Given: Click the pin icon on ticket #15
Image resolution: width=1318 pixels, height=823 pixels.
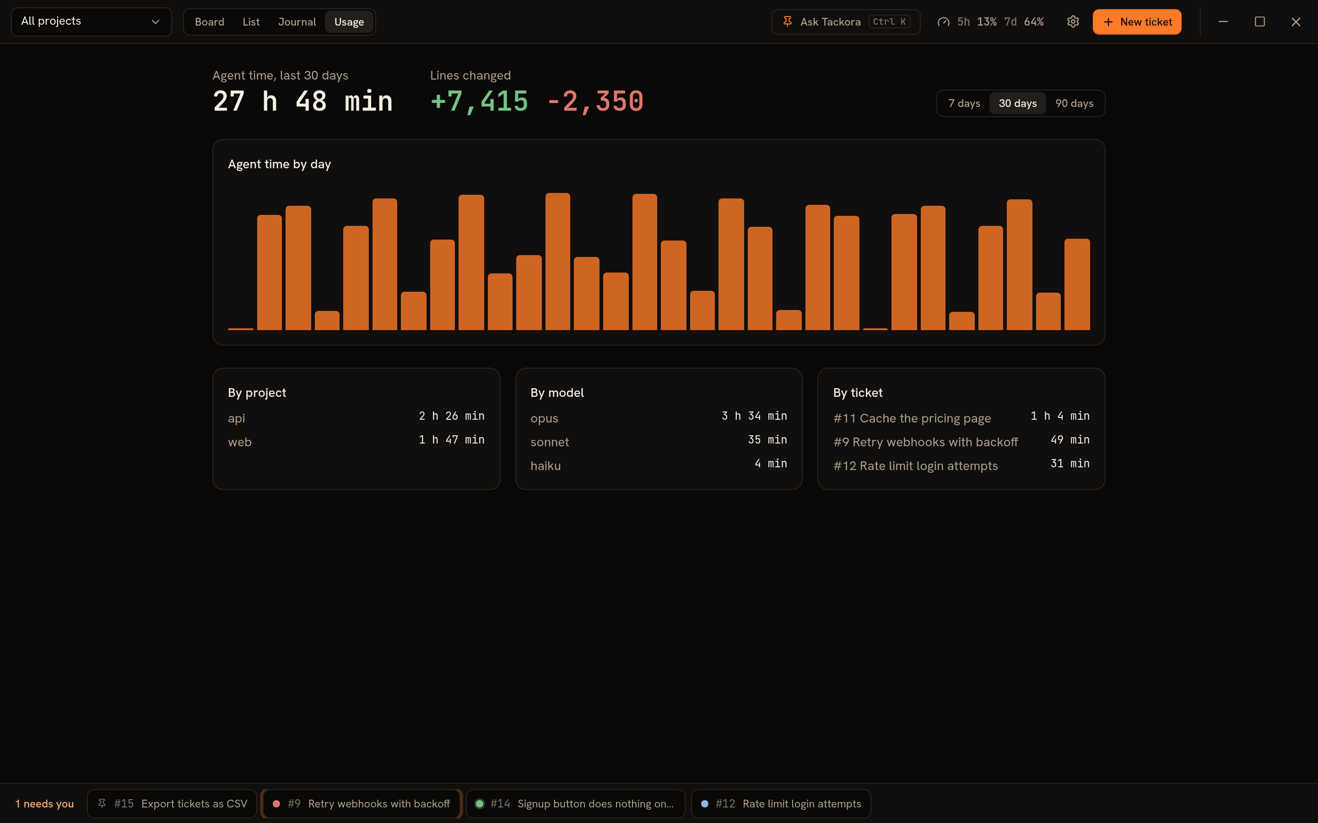Looking at the screenshot, I should [x=102, y=803].
